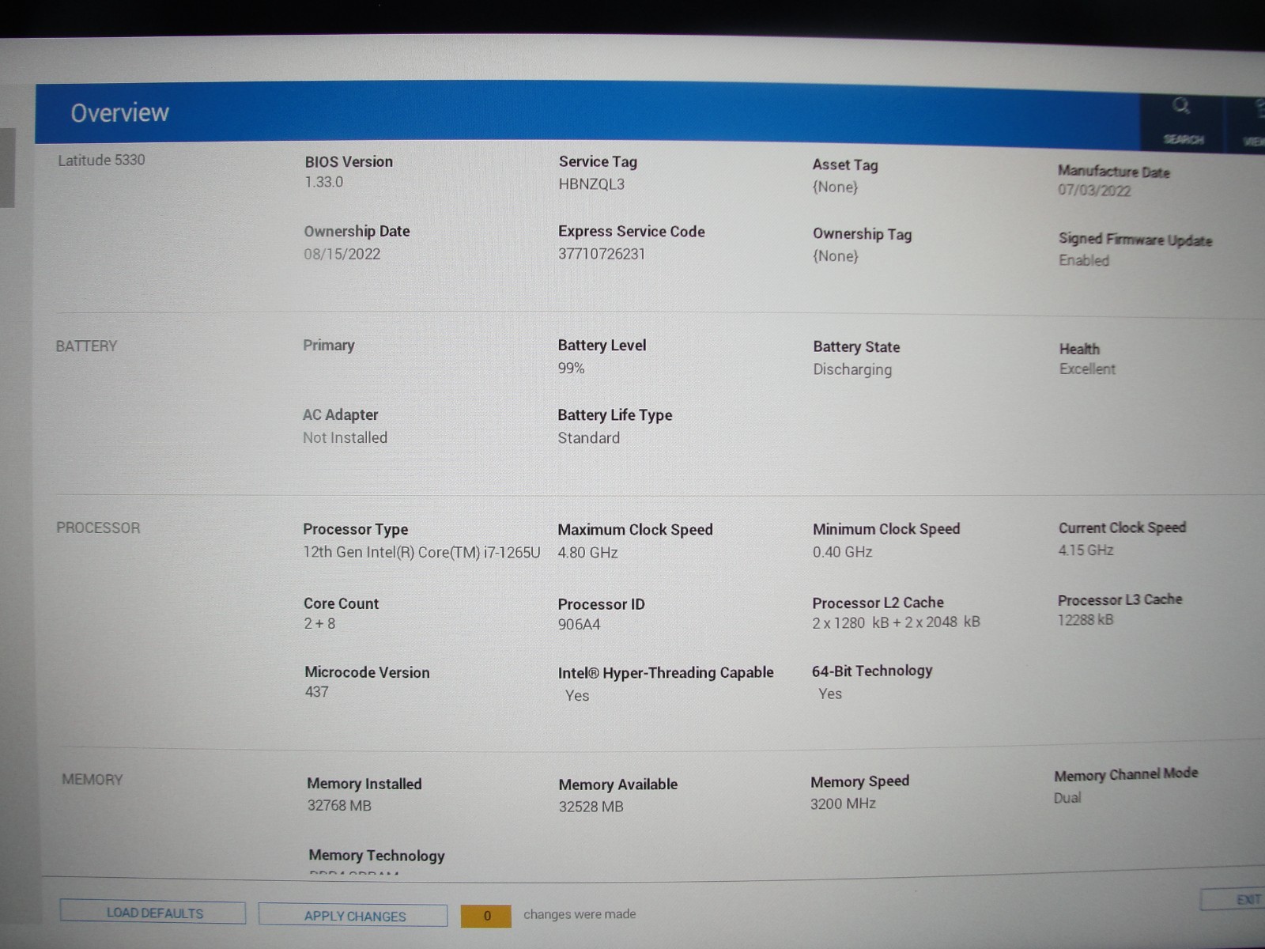The width and height of the screenshot is (1265, 949).
Task: Open the Search magnifier icon
Action: (x=1181, y=106)
